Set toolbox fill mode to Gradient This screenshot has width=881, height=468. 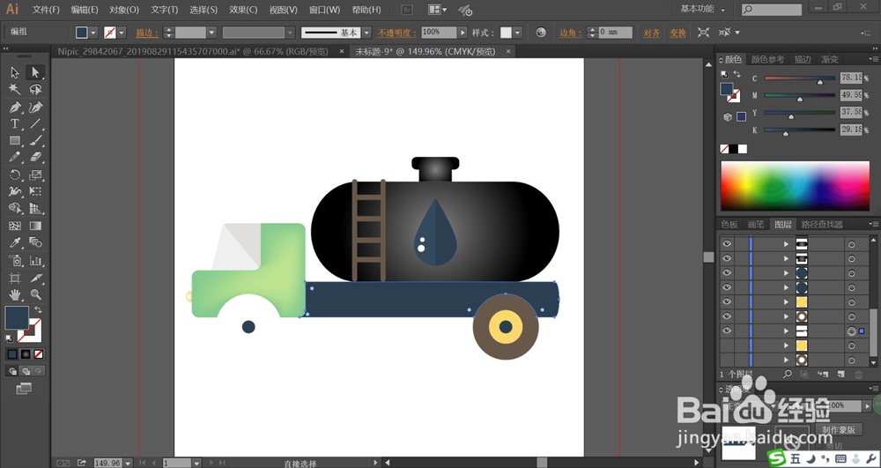click(x=26, y=354)
